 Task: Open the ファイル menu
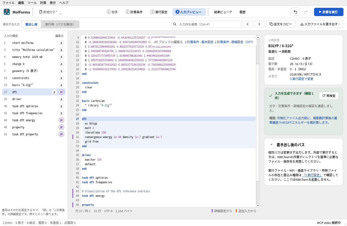9,3
